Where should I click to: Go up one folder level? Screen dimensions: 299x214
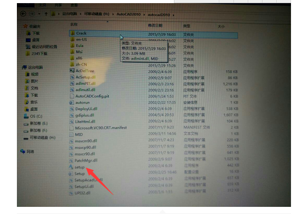click(x=46, y=14)
